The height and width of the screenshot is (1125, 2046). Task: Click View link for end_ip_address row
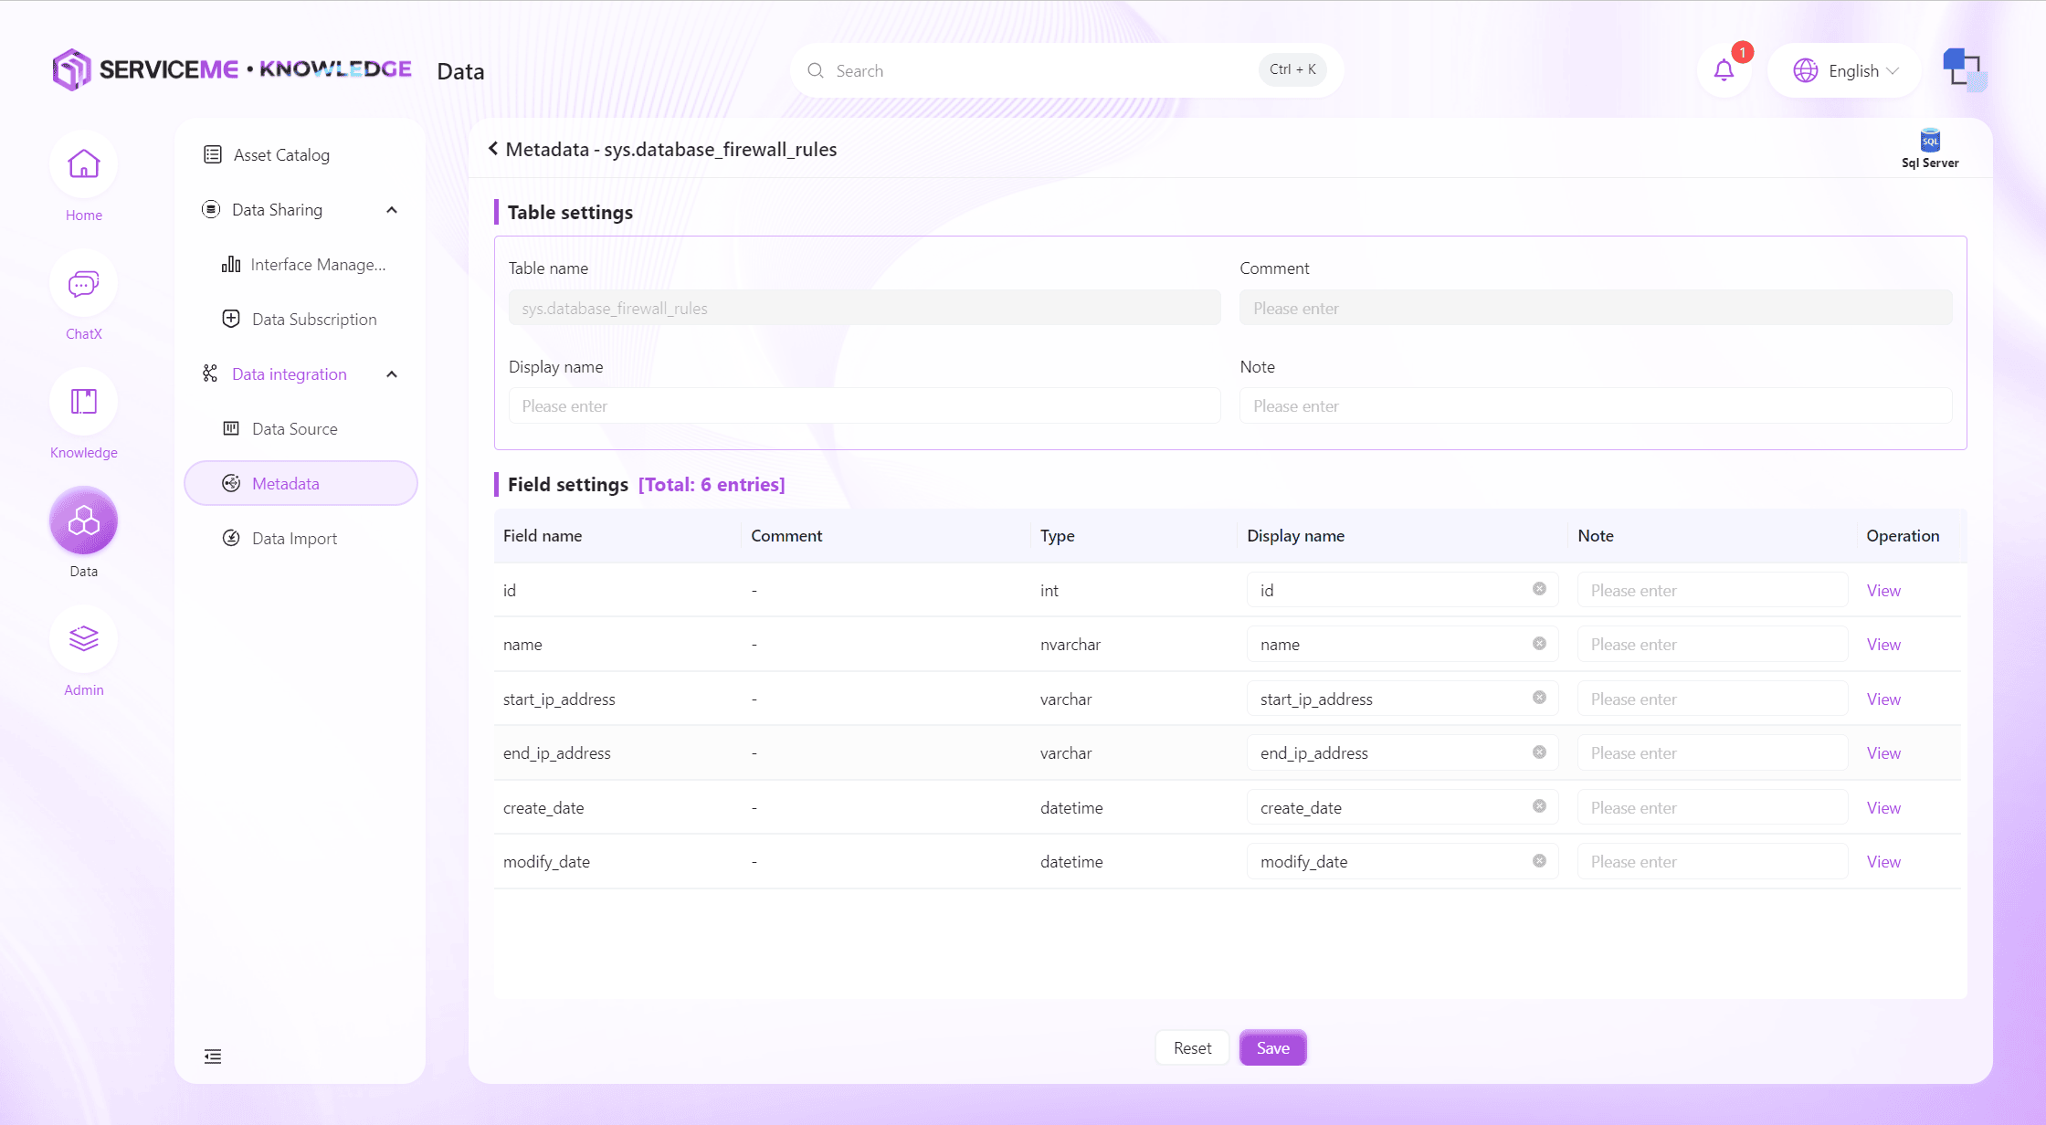coord(1883,753)
